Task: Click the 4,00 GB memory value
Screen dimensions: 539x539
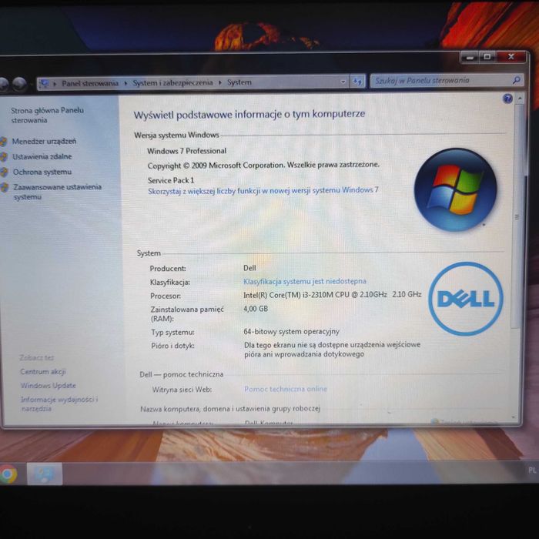Action: pos(256,309)
